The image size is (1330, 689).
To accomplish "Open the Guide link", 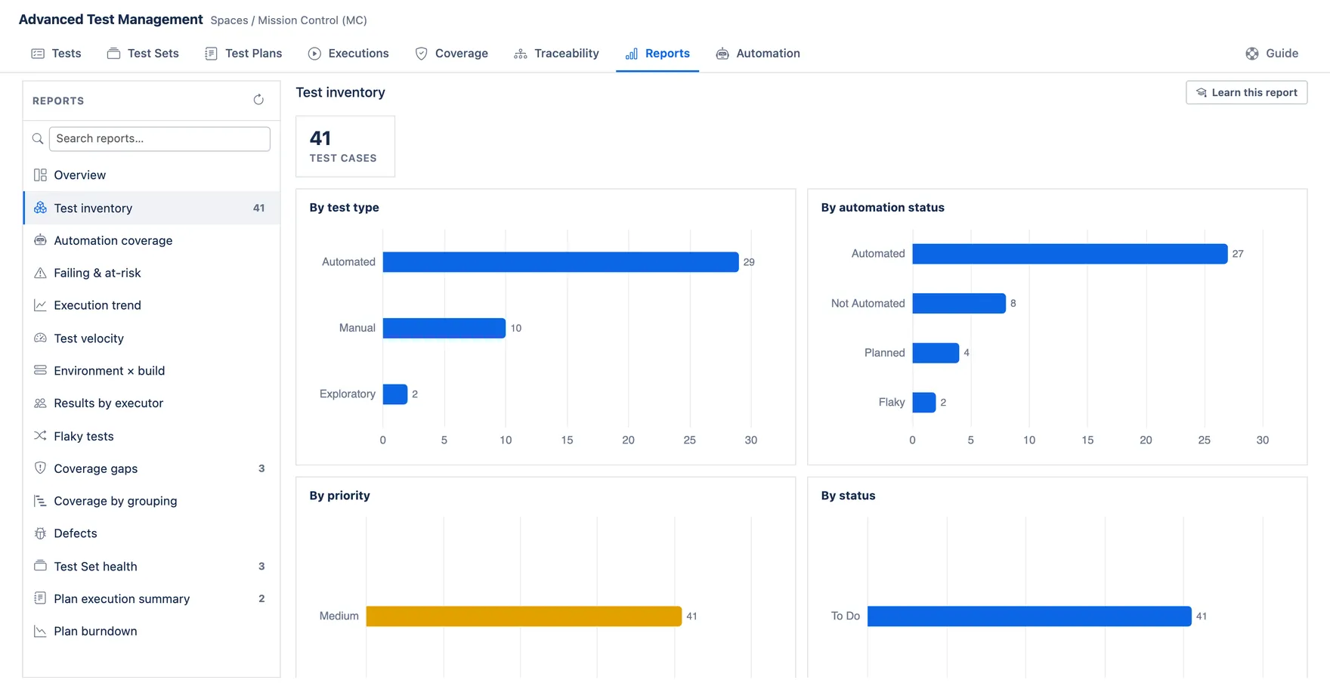I will [1273, 54].
